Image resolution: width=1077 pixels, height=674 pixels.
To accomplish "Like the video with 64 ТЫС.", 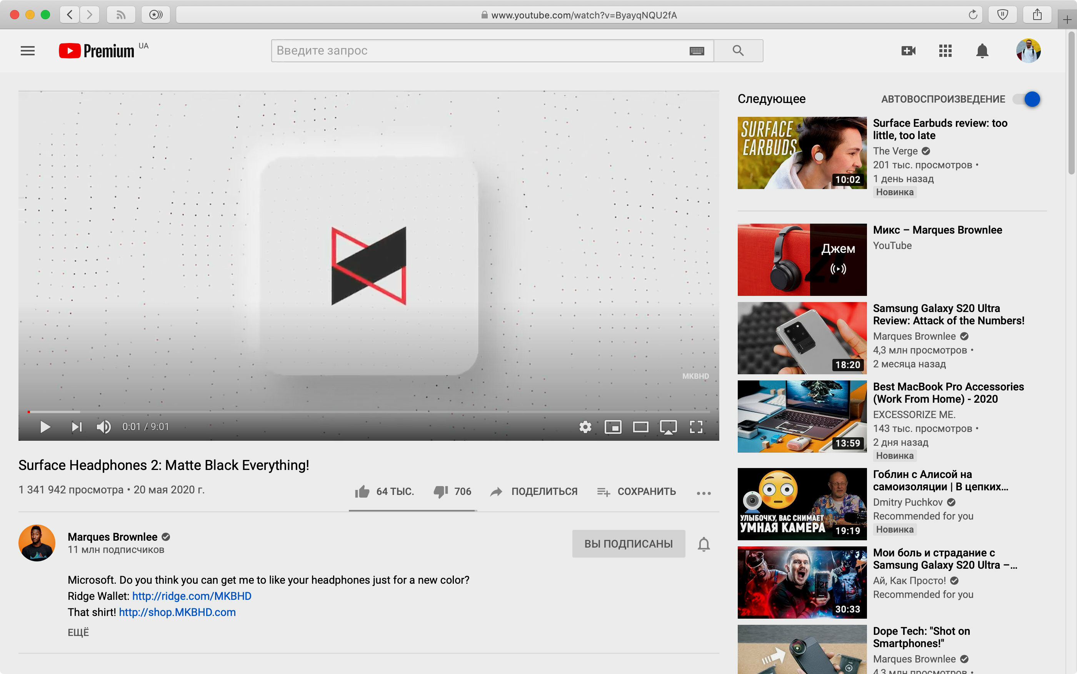I will click(x=384, y=491).
